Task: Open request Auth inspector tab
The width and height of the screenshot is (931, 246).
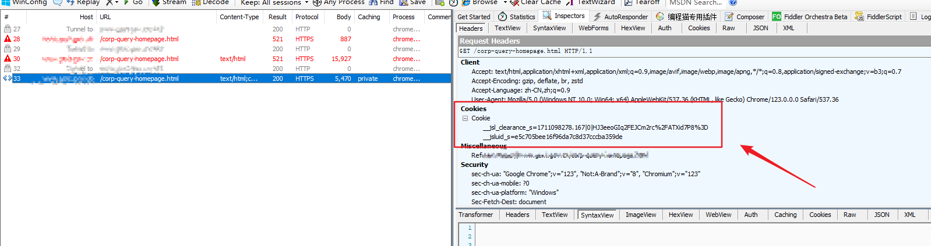Action: pyautogui.click(x=665, y=28)
